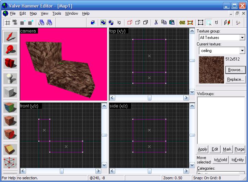Click the Hide selected objects icon

pos(130,23)
